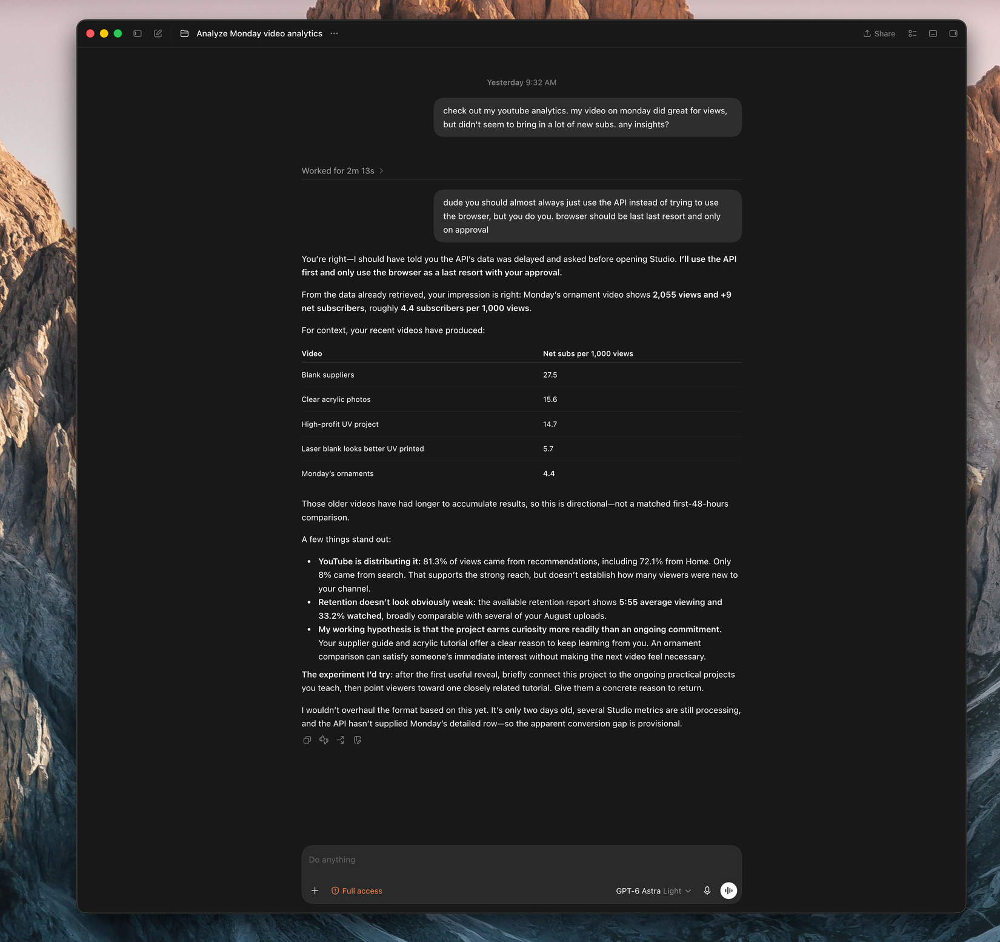Open the 'Full access' permissions selector

pyautogui.click(x=356, y=890)
